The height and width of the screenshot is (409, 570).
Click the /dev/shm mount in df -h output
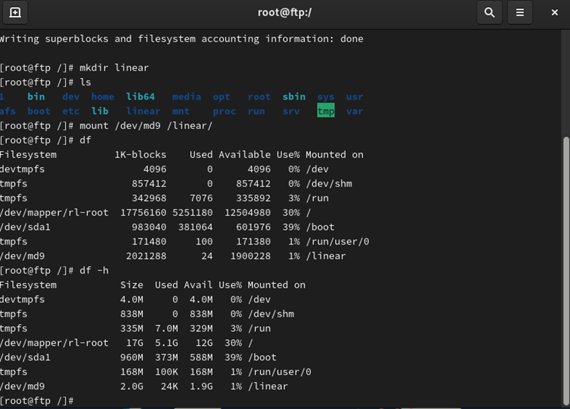[x=271, y=314]
